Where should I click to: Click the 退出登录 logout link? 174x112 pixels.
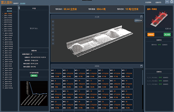pyautogui.click(x=23, y=4)
